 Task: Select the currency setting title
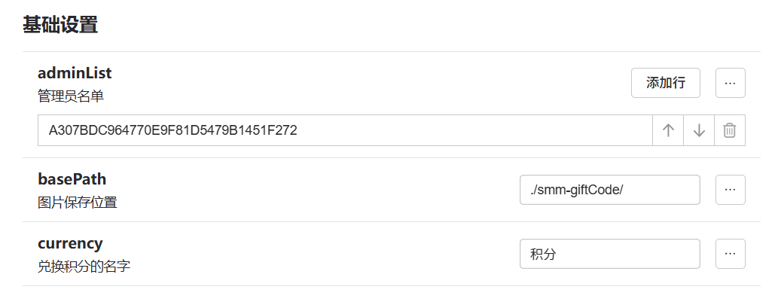(x=70, y=243)
